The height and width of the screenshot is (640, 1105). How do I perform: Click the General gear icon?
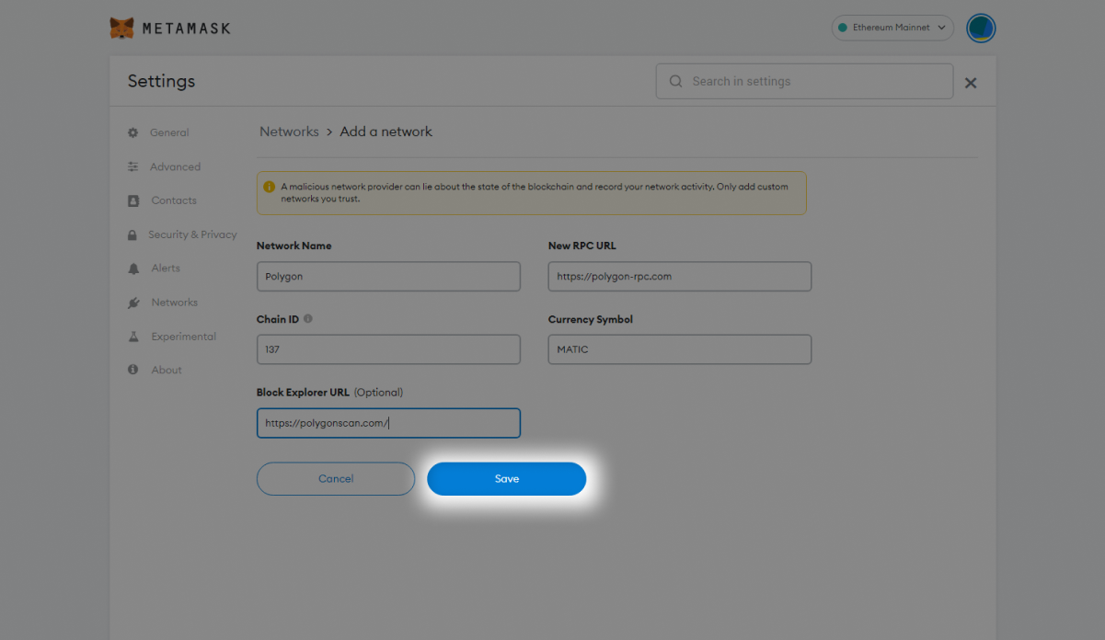click(132, 132)
